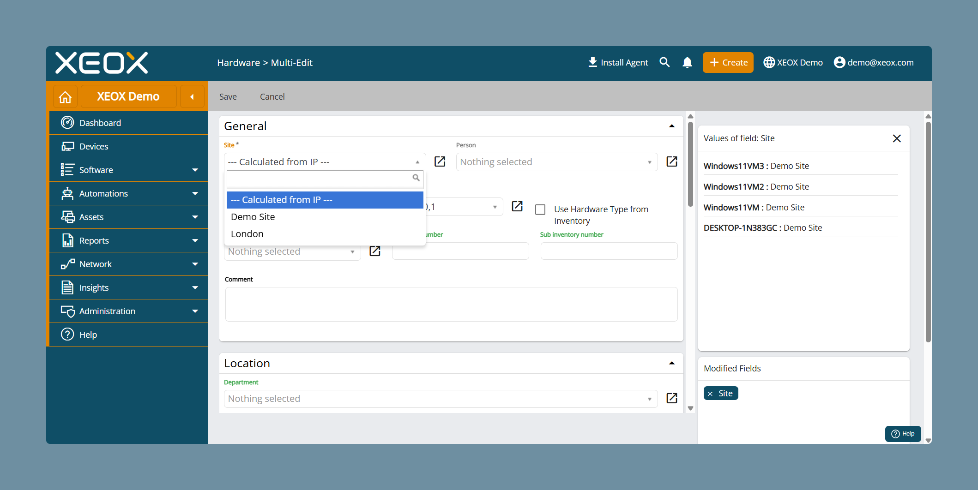Click the Comment text area
Screen dimensions: 978x490
[451, 304]
